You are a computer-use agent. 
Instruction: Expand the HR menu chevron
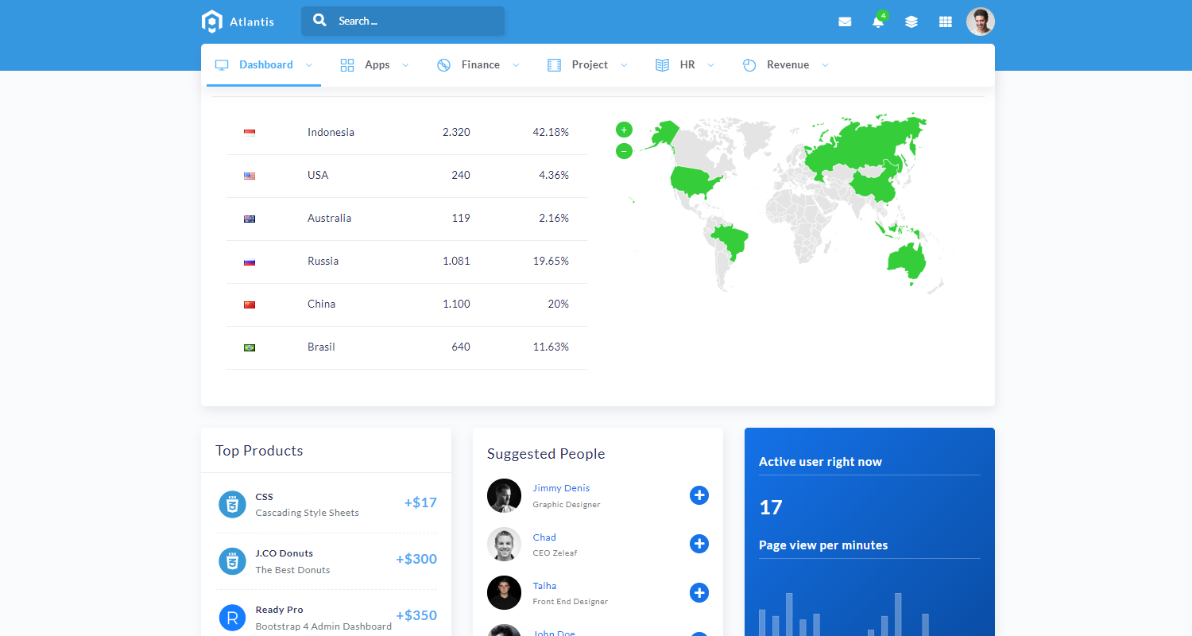click(710, 65)
